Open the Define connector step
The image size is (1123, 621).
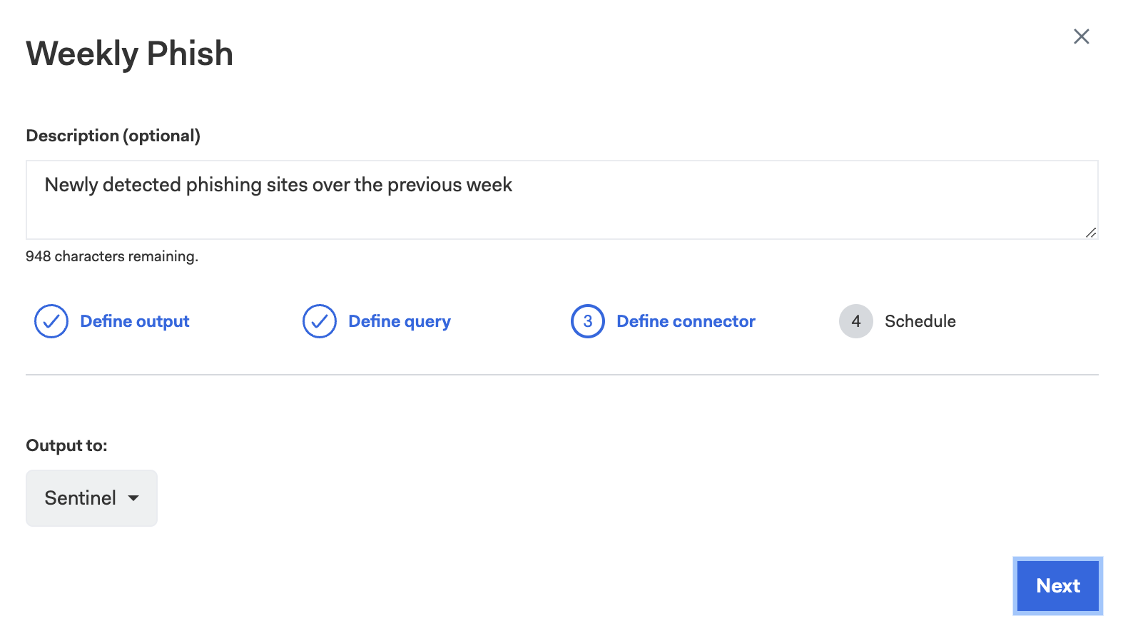click(x=686, y=321)
